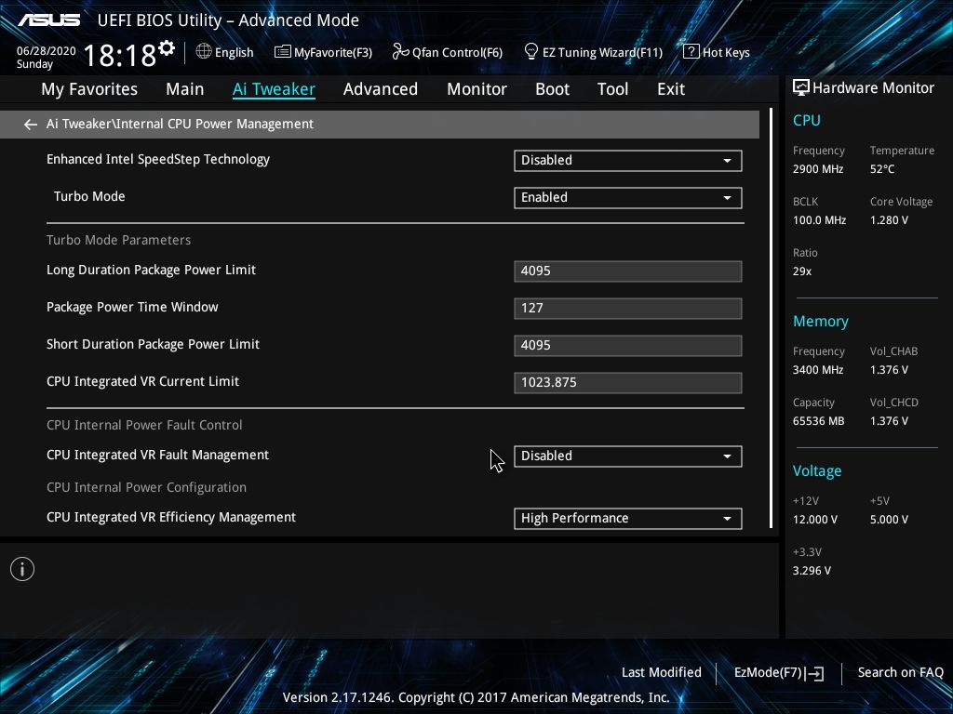Click the Memory Frequency 3400 MHz value
Image resolution: width=953 pixels, height=714 pixels.
coord(817,370)
